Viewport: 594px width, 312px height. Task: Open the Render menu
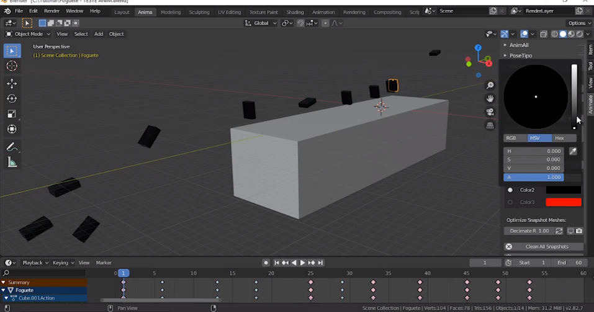[52, 11]
